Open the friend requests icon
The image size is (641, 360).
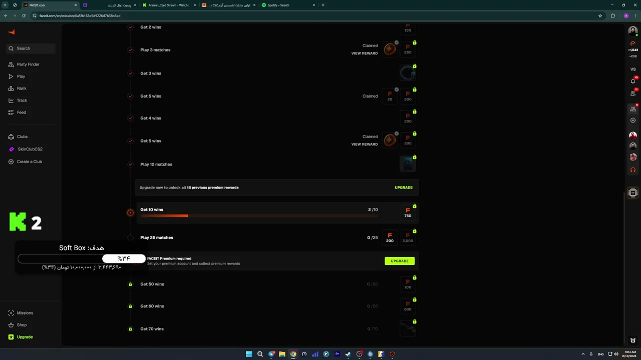[x=633, y=92]
